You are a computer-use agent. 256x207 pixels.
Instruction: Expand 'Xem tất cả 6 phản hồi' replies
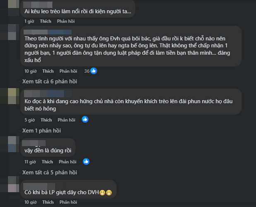click(x=50, y=82)
